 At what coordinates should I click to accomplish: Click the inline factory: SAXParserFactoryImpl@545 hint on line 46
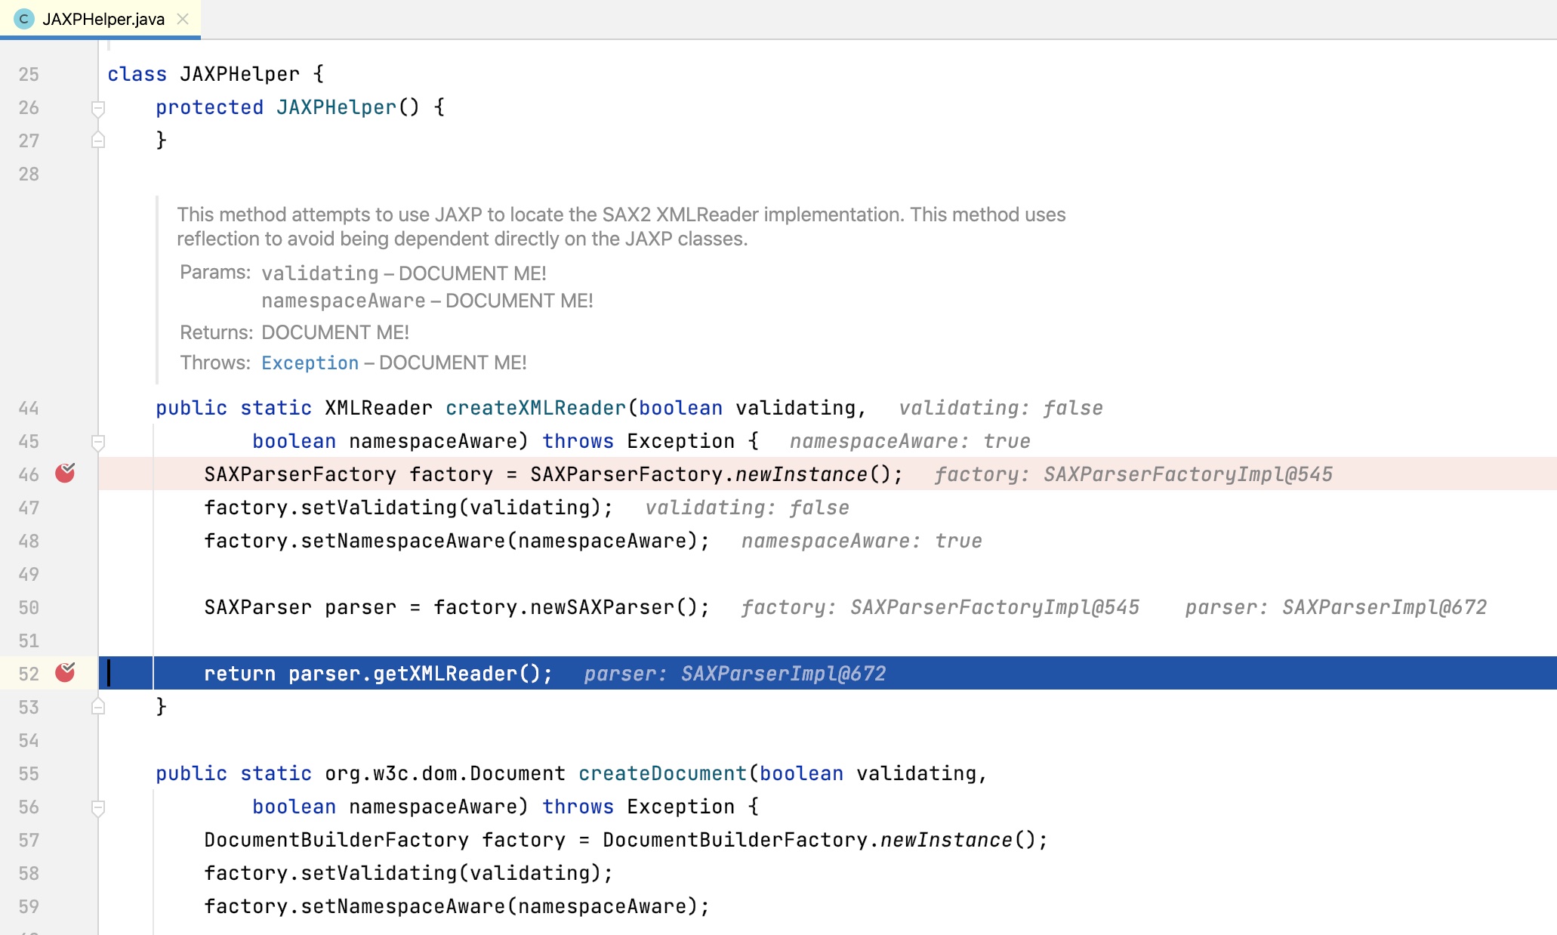(x=1133, y=474)
